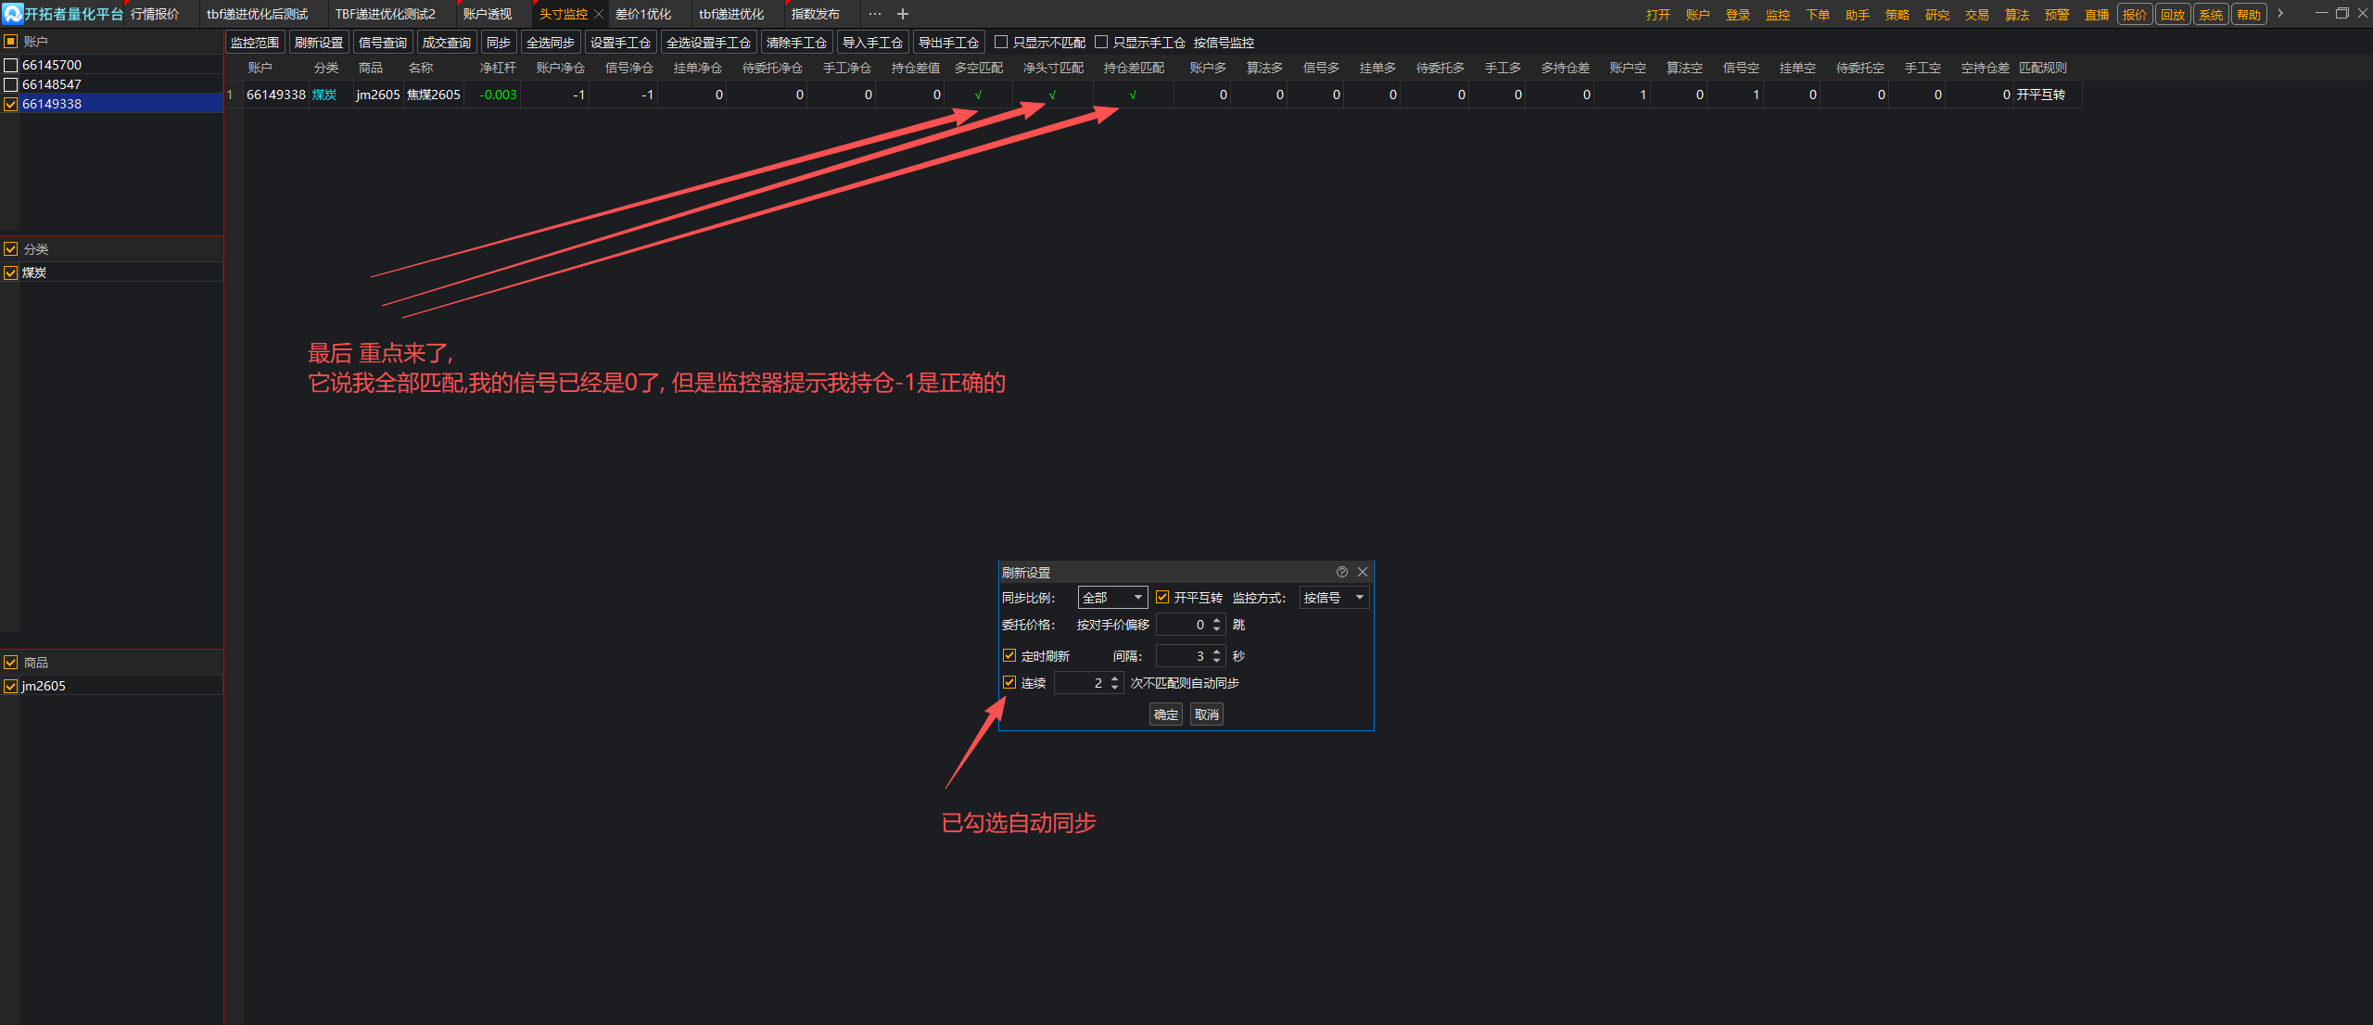The height and width of the screenshot is (1025, 2373).
Task: Click the 确定 button in dialog
Action: (x=1165, y=715)
